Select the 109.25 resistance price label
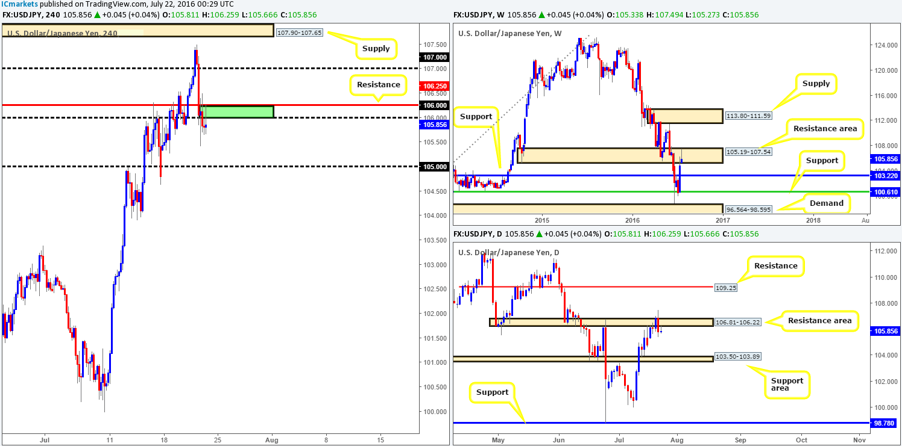The height and width of the screenshot is (446, 902). pyautogui.click(x=725, y=288)
